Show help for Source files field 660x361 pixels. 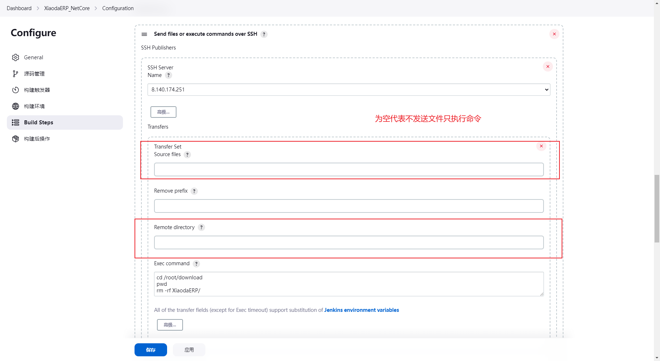pyautogui.click(x=187, y=155)
